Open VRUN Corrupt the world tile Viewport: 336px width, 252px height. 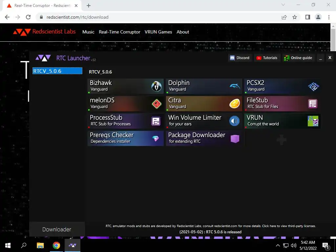pos(283,121)
